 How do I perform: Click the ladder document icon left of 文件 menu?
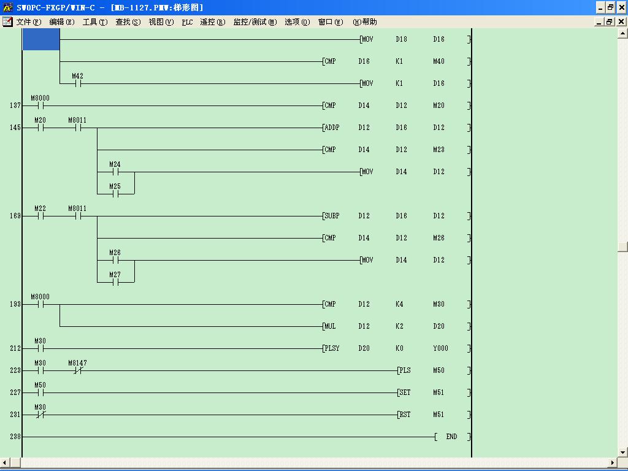[x=7, y=22]
